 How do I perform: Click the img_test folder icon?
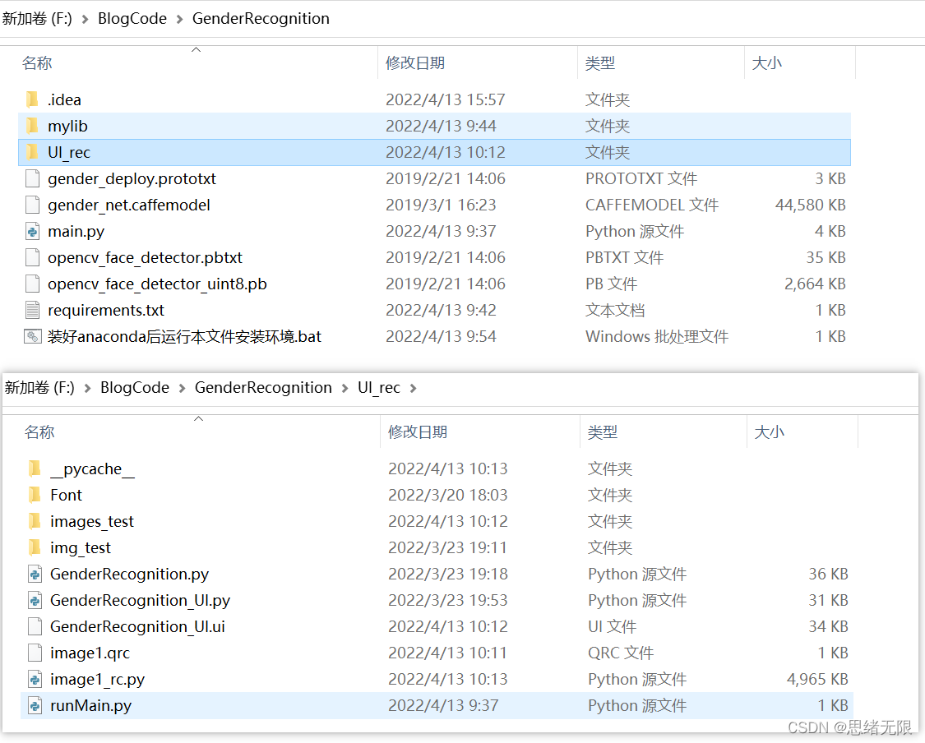tap(35, 548)
